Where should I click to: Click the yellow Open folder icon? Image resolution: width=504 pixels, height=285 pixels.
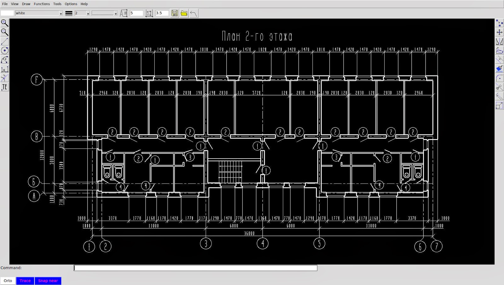pyautogui.click(x=184, y=13)
